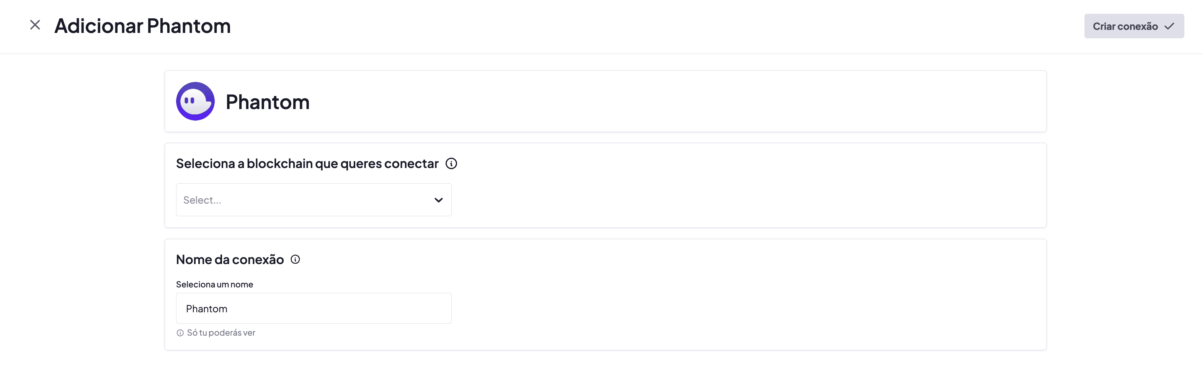Click the Criar conexão button
1202x372 pixels.
click(x=1125, y=26)
